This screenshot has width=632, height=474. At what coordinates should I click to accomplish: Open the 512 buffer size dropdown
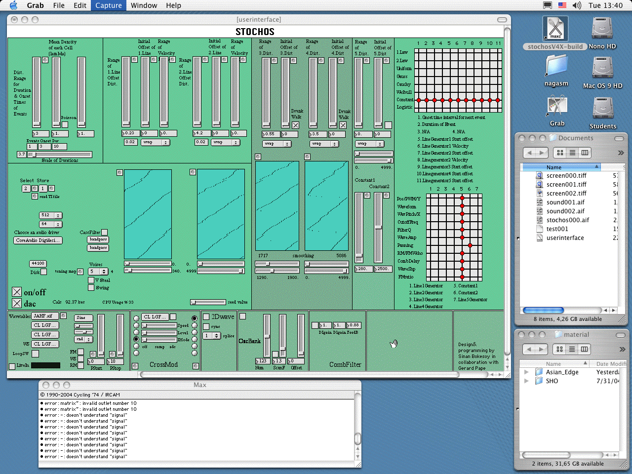point(51,215)
